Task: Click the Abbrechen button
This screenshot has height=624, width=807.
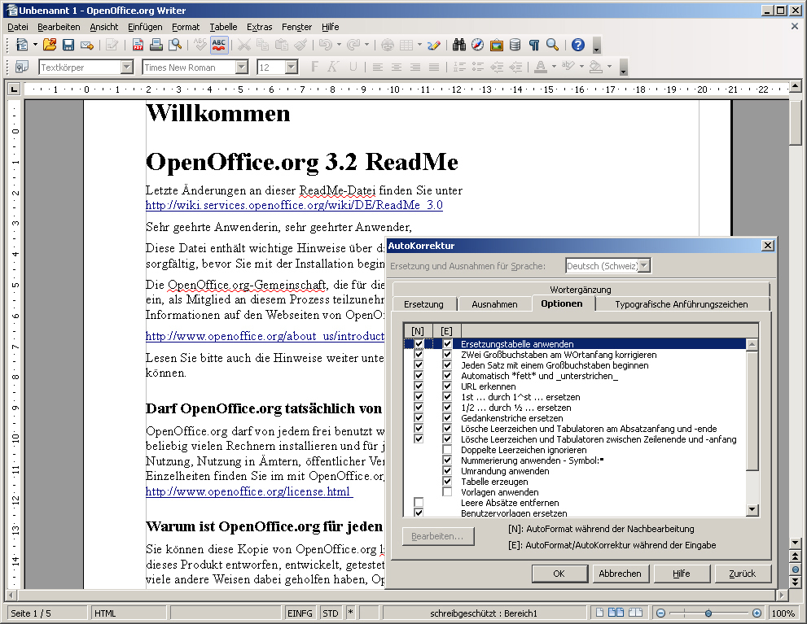Action: [621, 574]
